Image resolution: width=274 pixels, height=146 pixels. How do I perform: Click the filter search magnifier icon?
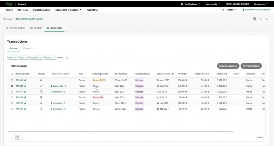pos(67,57)
